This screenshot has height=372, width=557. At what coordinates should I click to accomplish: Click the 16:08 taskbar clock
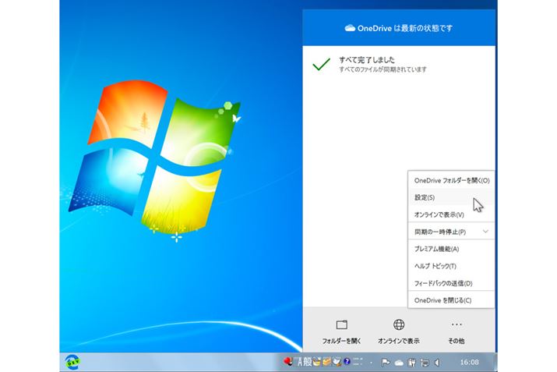[x=469, y=362]
